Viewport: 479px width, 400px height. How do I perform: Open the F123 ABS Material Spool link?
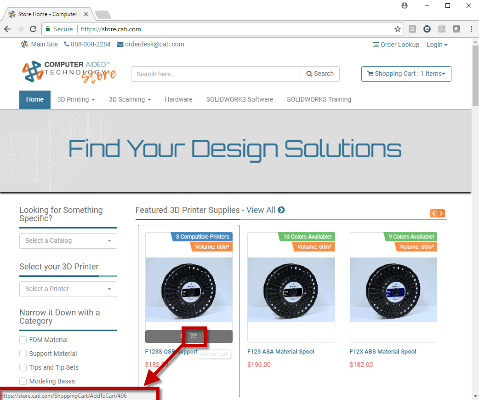(383, 351)
